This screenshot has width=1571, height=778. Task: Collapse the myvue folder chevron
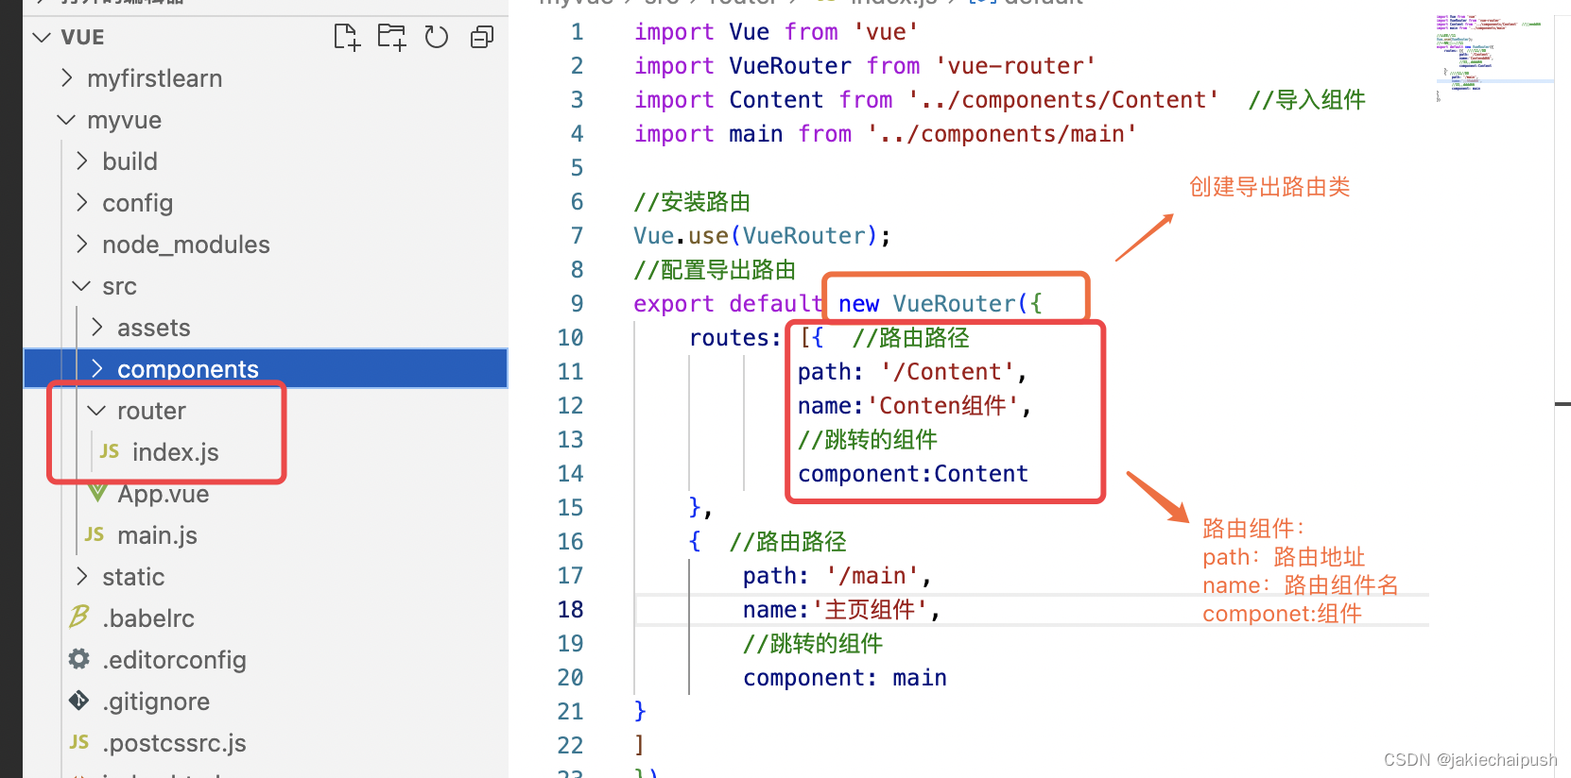[66, 120]
